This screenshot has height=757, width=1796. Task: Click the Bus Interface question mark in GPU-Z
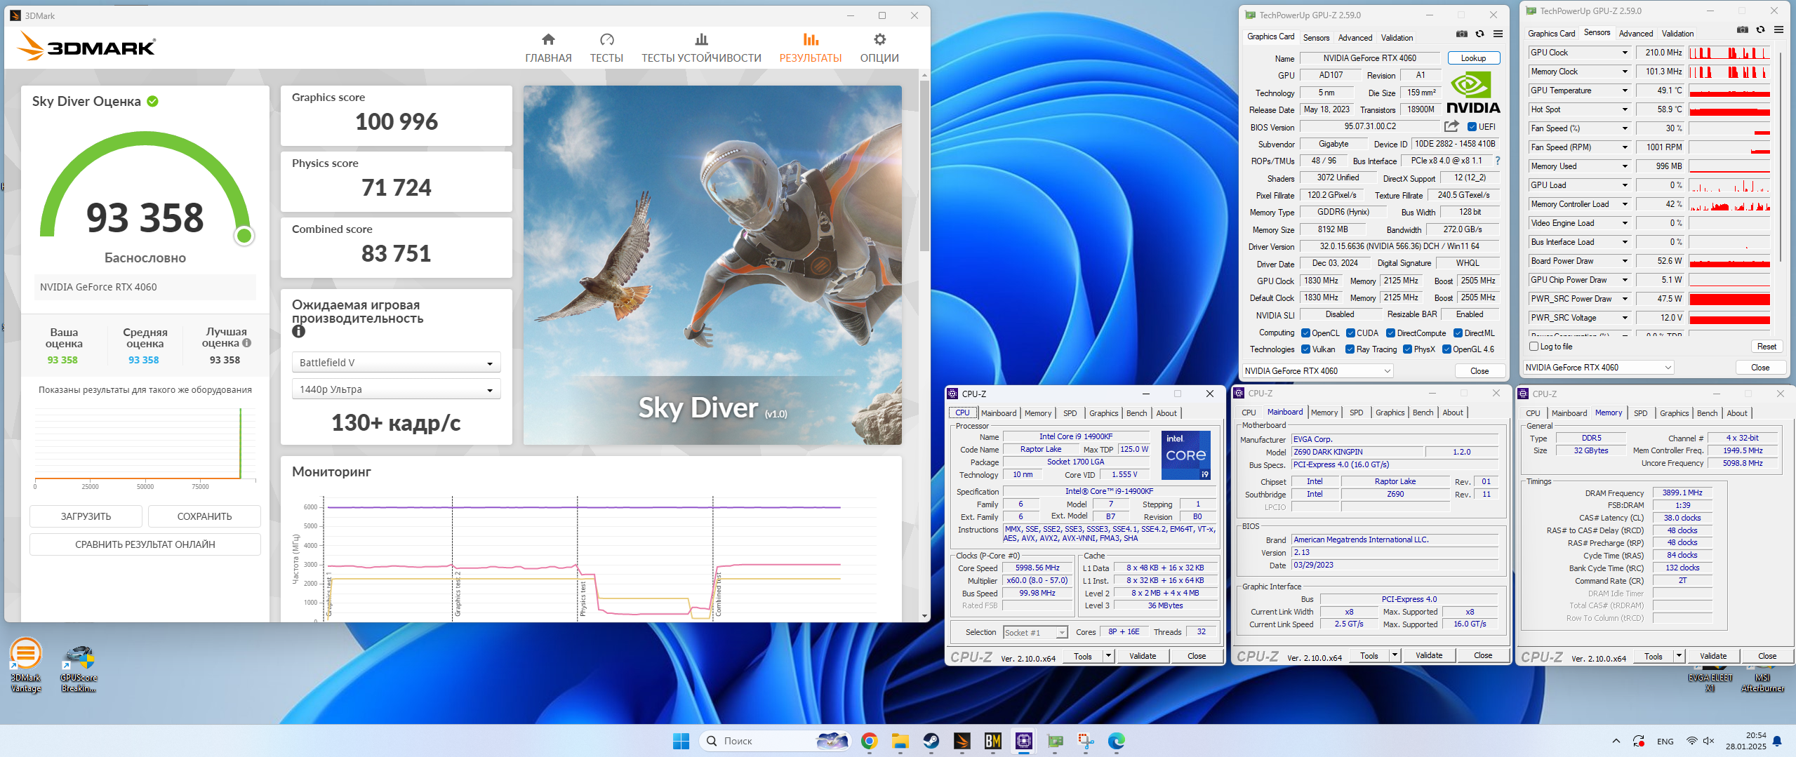click(x=1497, y=161)
